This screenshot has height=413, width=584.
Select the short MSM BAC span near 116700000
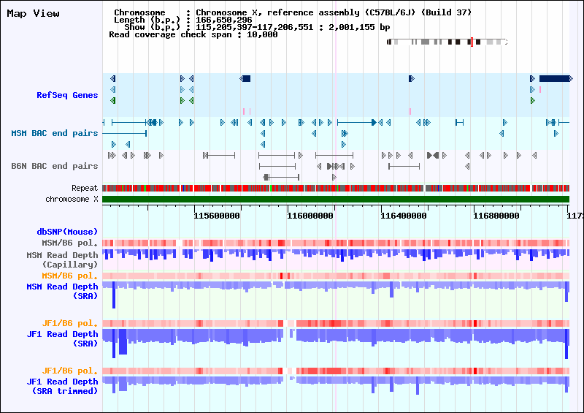tap(460, 122)
